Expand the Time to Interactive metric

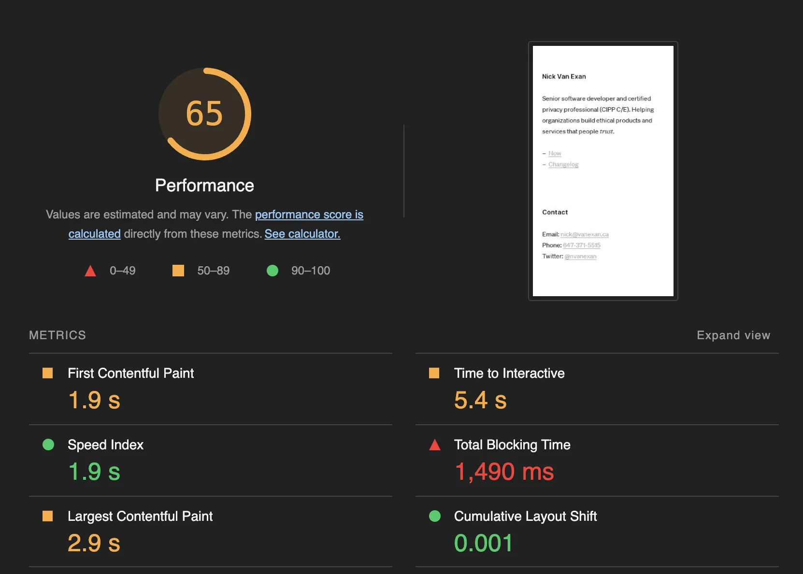tap(597, 389)
